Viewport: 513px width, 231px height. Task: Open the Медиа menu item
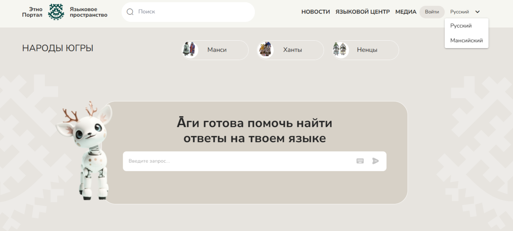coord(405,12)
